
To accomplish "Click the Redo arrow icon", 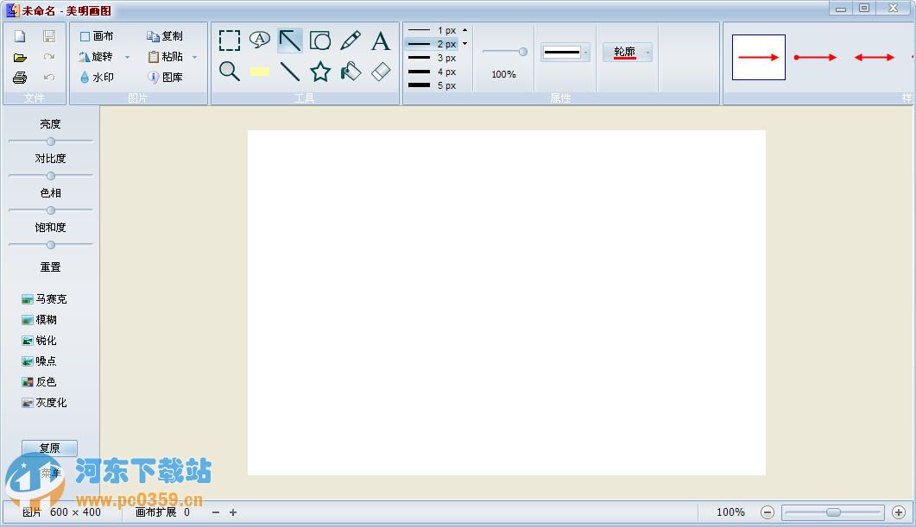I will tap(49, 57).
